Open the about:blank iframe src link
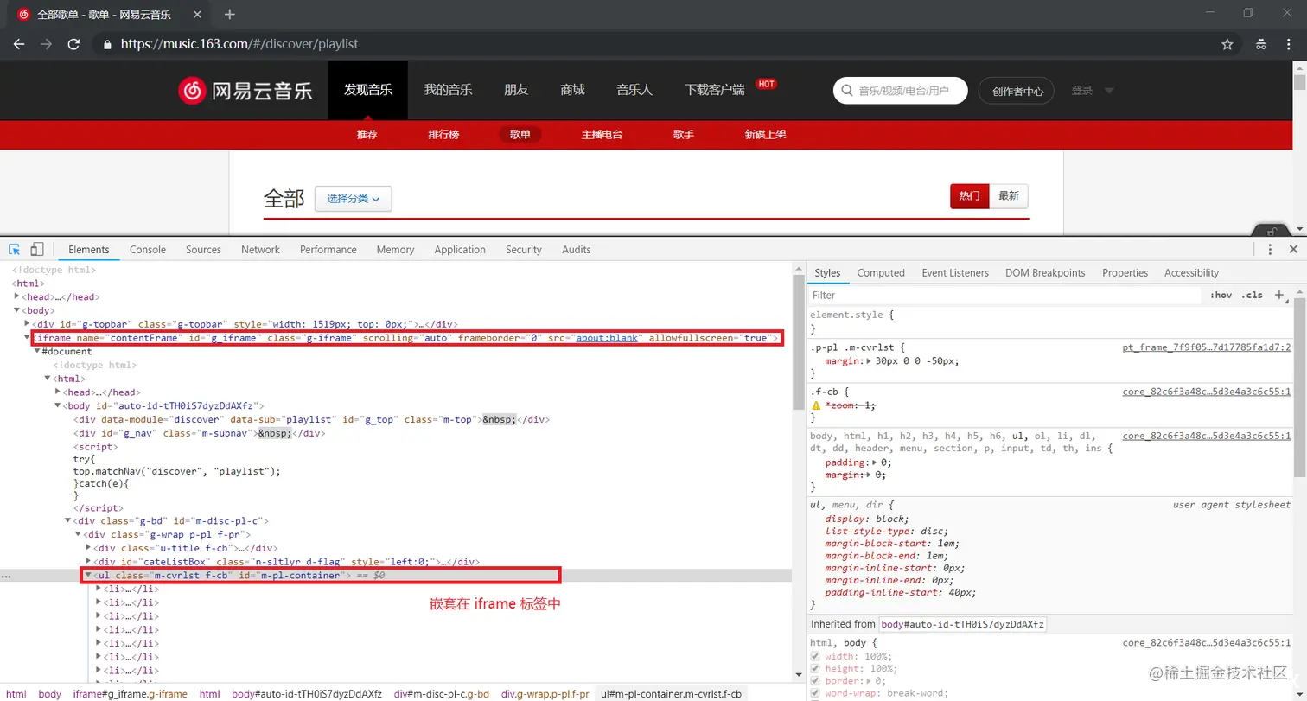The width and height of the screenshot is (1307, 701). click(607, 338)
